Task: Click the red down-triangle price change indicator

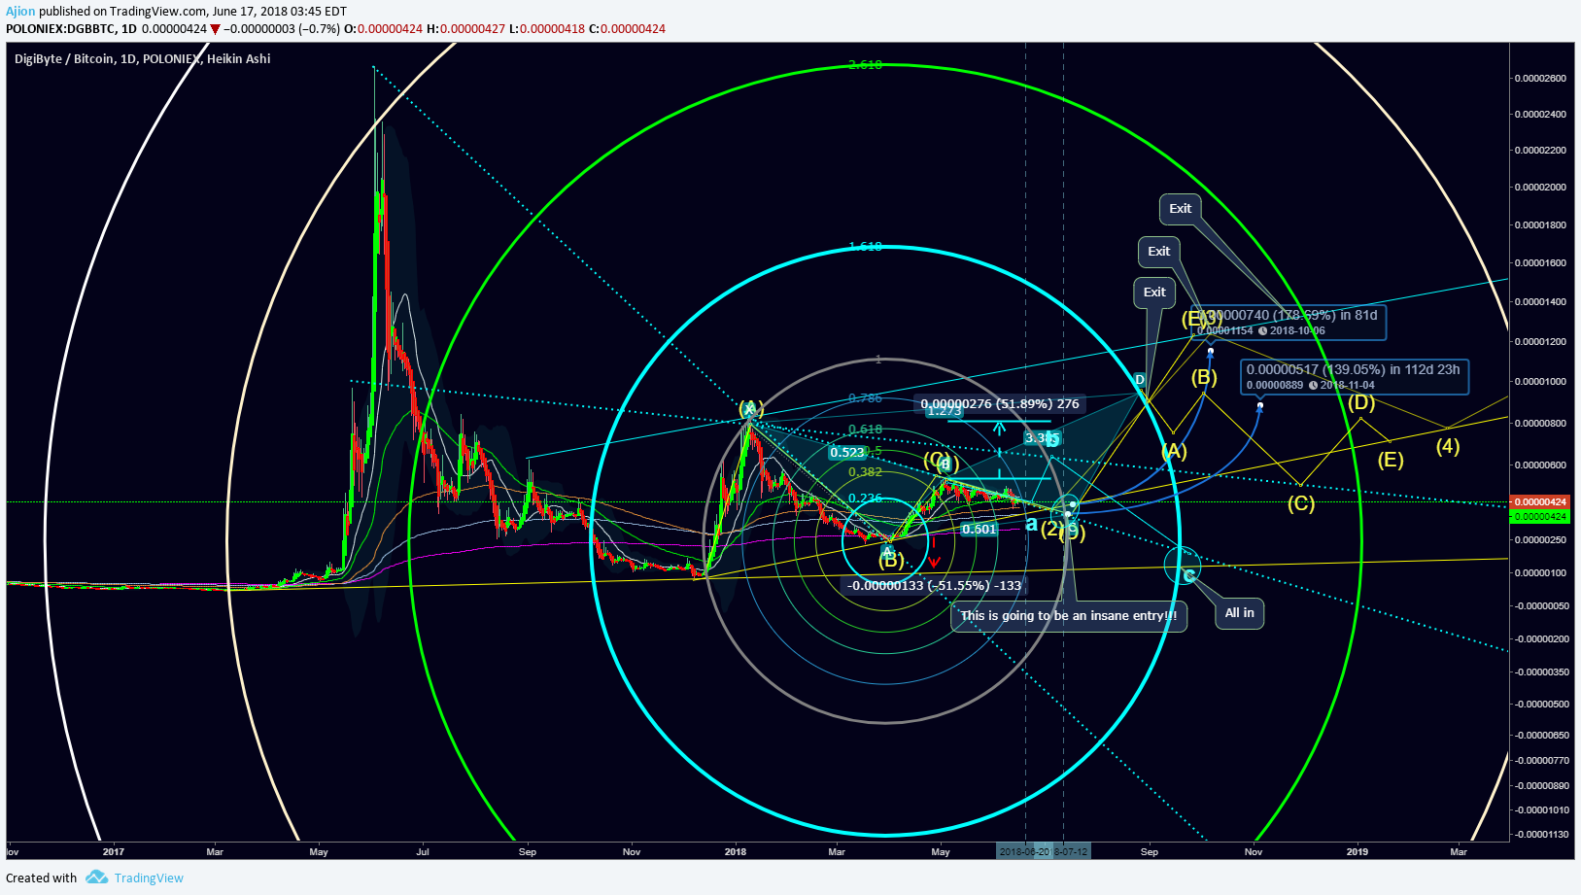Action: [x=216, y=29]
